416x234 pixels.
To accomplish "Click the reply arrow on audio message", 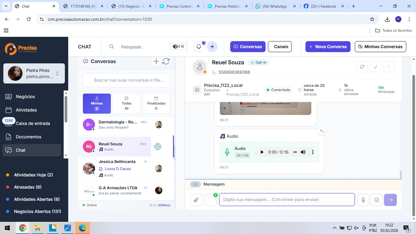I will pyautogui.click(x=322, y=131).
